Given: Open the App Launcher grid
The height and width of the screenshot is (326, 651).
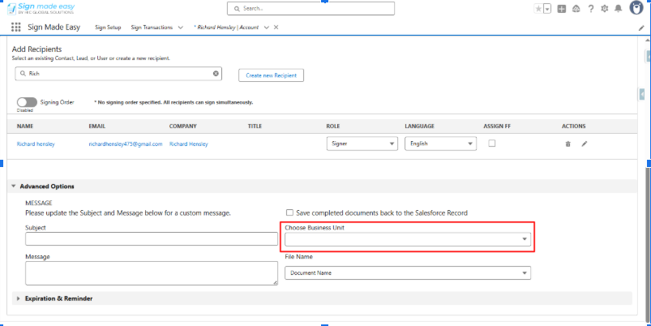Looking at the screenshot, I should tap(15, 28).
